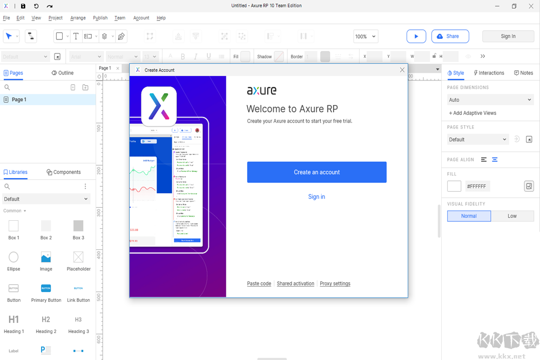Click the Add Page icon in Pages panel
Viewport: 540px width, 360px height.
coord(73,87)
